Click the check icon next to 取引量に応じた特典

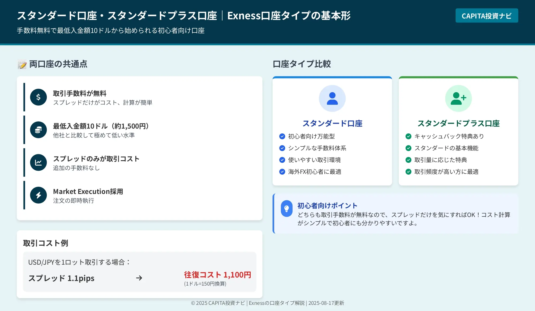(x=408, y=160)
